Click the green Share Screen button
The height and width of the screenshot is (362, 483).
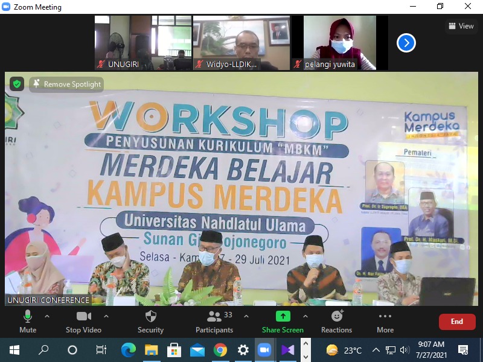283,322
